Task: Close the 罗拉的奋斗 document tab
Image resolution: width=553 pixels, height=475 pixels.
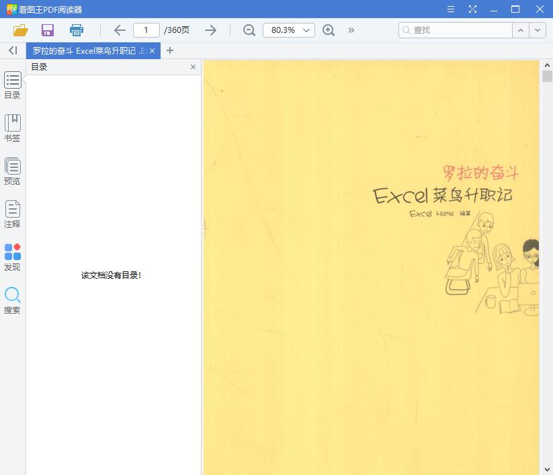Action: 153,51
